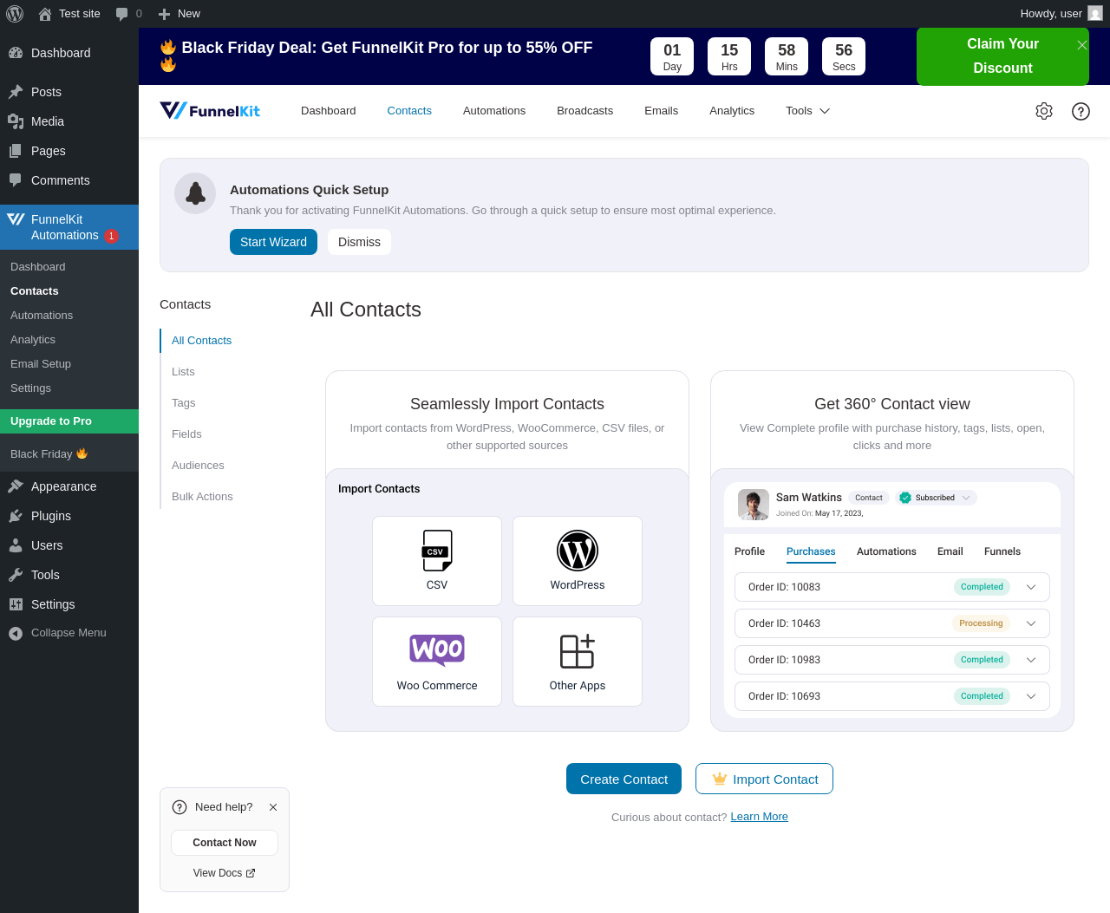This screenshot has height=913, width=1110.
Task: Click the Start Wizard button
Action: click(x=273, y=242)
